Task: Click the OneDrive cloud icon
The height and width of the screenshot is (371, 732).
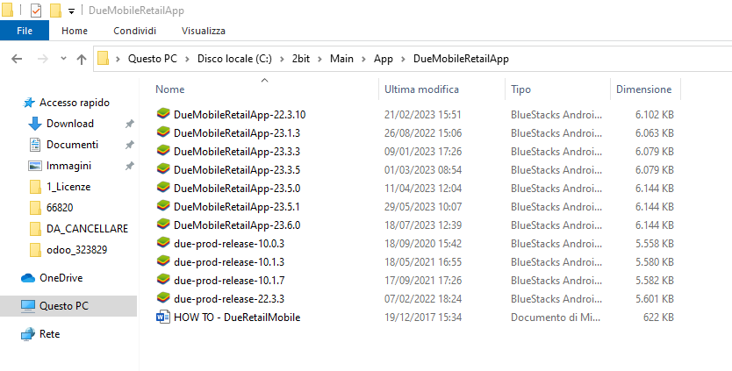Action: click(x=28, y=278)
